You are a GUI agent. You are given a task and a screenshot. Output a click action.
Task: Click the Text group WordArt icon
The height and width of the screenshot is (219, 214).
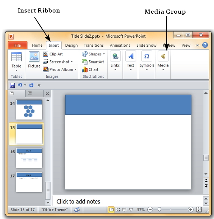[131, 56]
